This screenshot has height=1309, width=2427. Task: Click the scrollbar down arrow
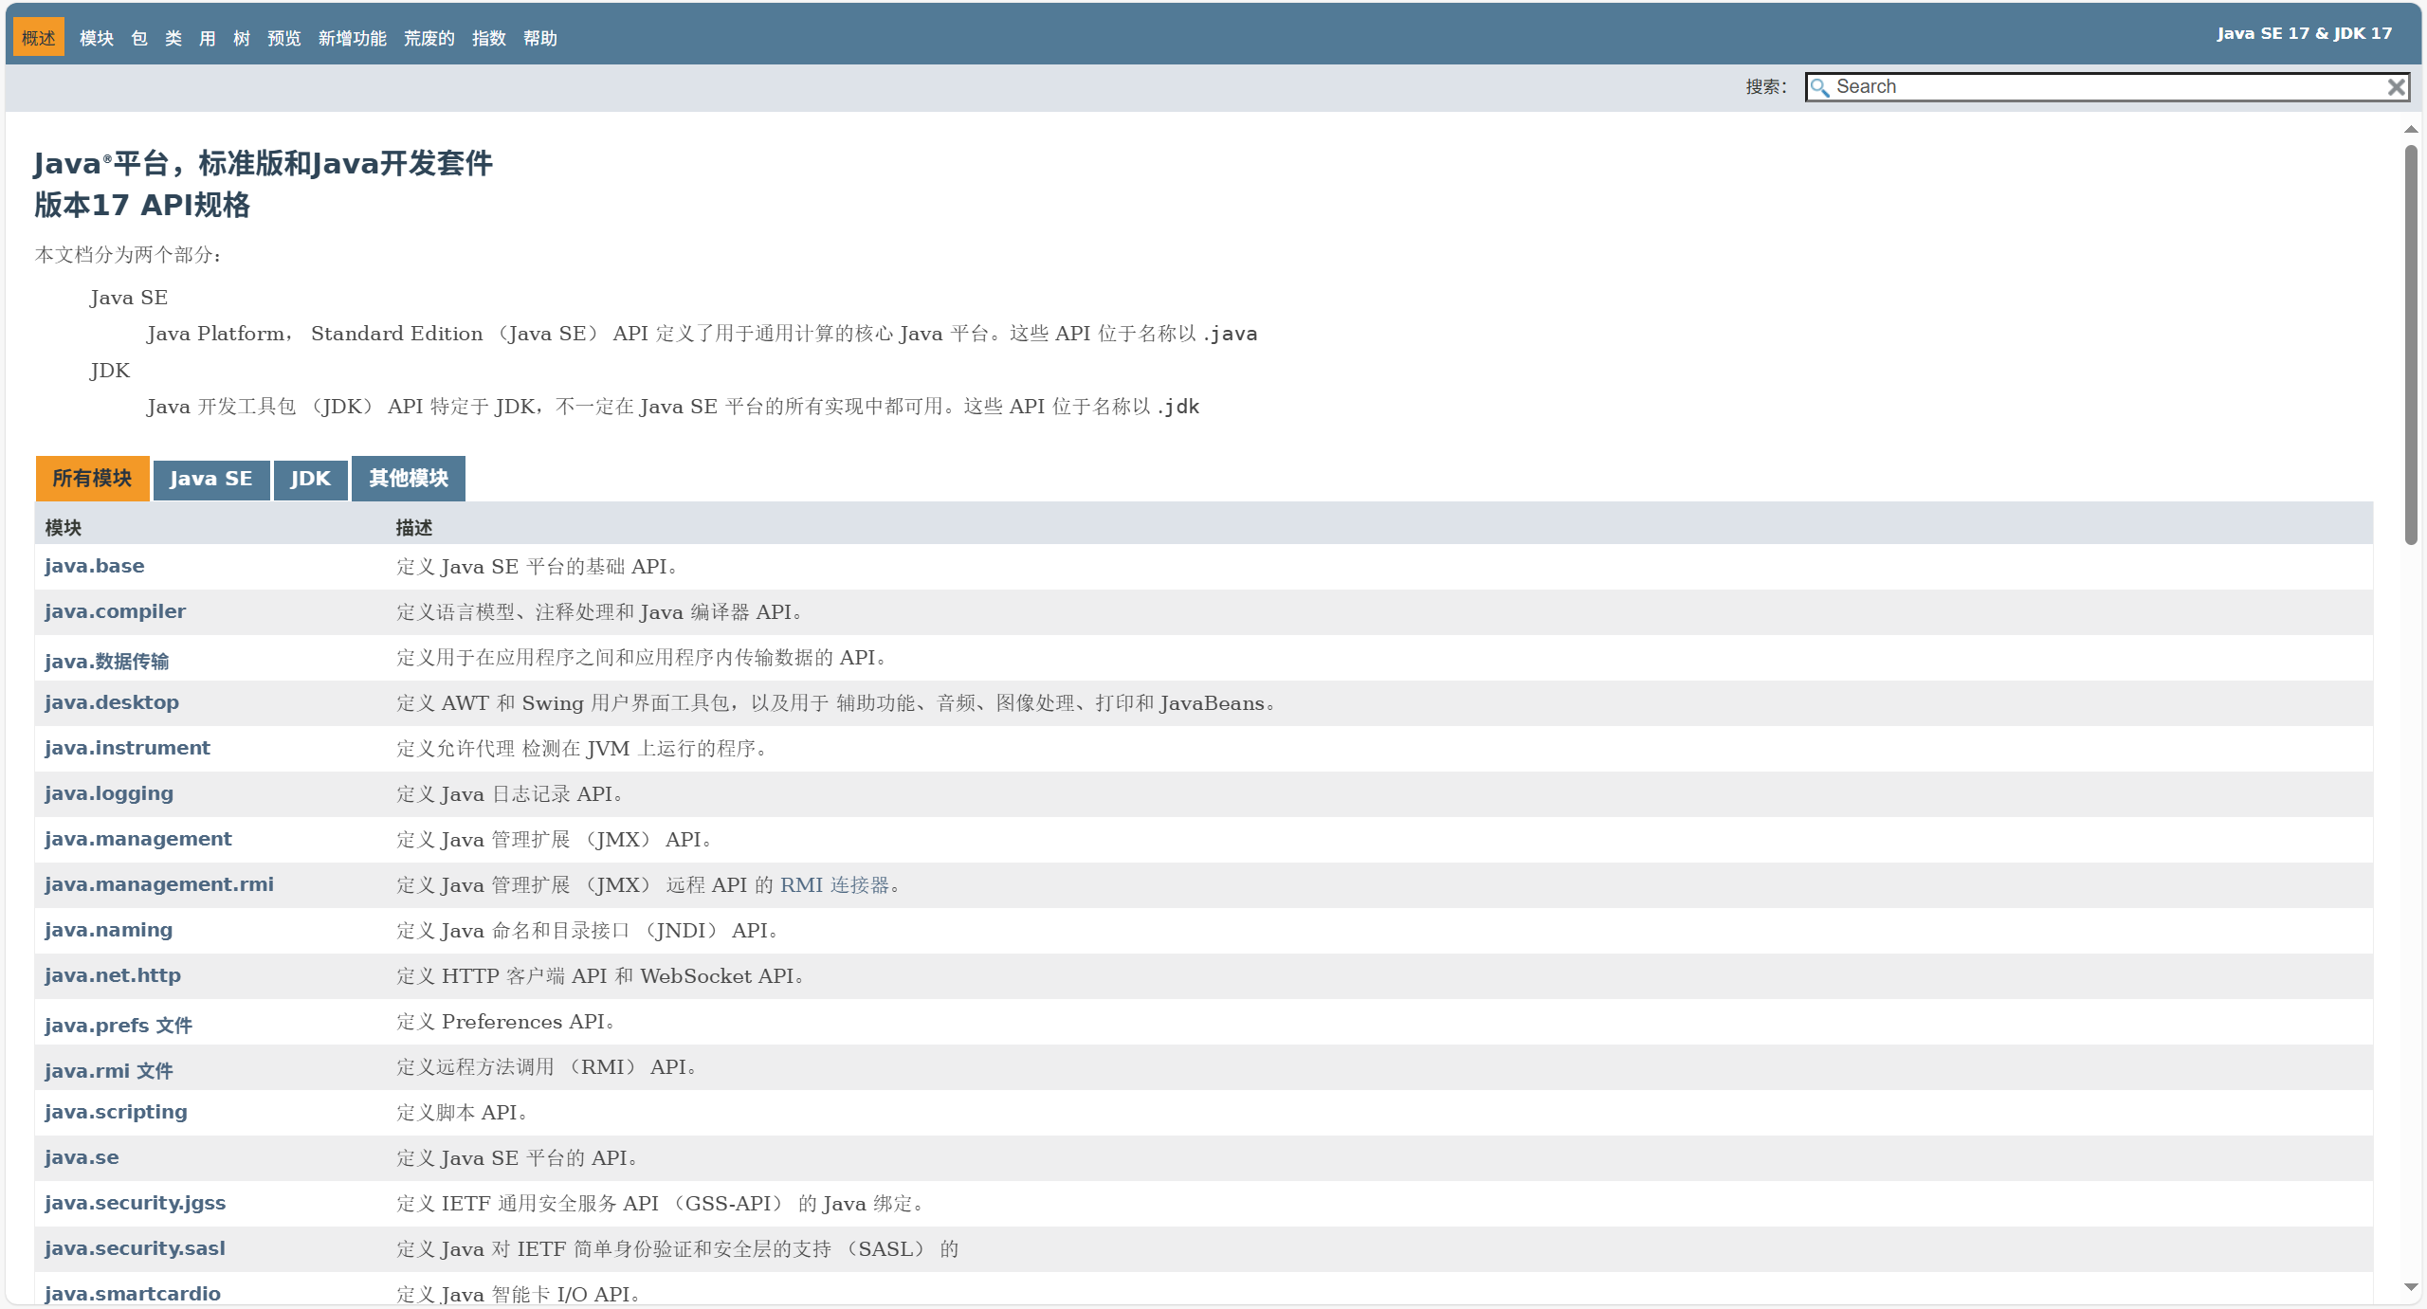2411,1286
